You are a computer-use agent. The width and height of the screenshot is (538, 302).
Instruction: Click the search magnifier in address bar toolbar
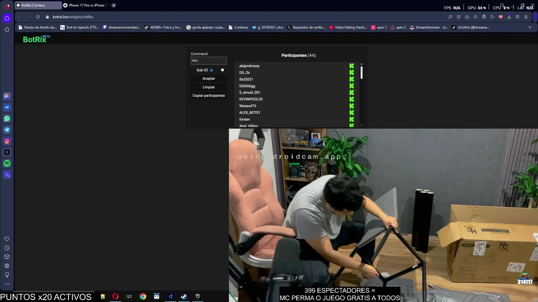[x=450, y=17]
